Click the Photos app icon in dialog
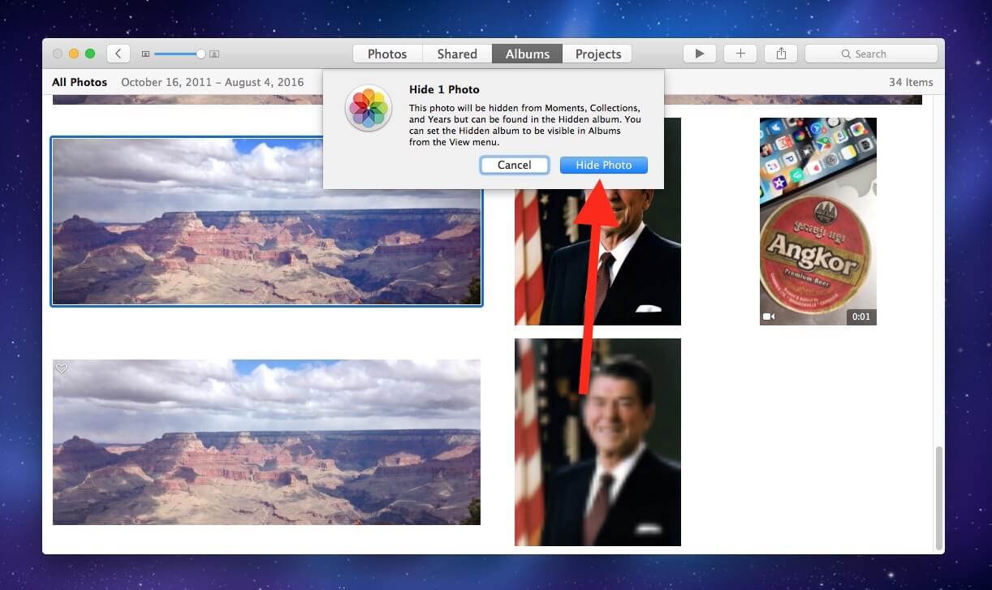 (369, 108)
